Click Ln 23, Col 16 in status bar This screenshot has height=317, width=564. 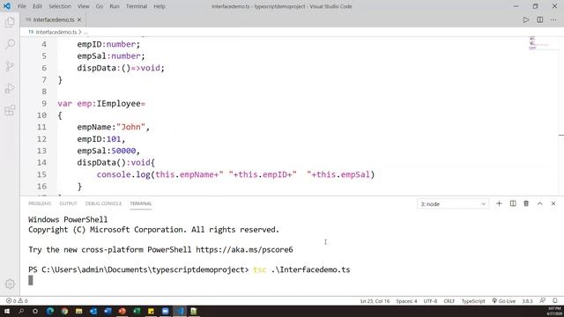[375, 301]
